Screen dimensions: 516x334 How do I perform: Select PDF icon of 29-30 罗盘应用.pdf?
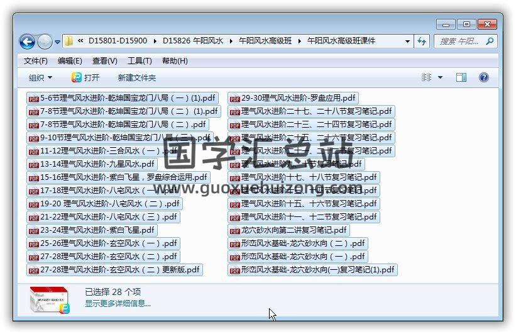pos(234,99)
